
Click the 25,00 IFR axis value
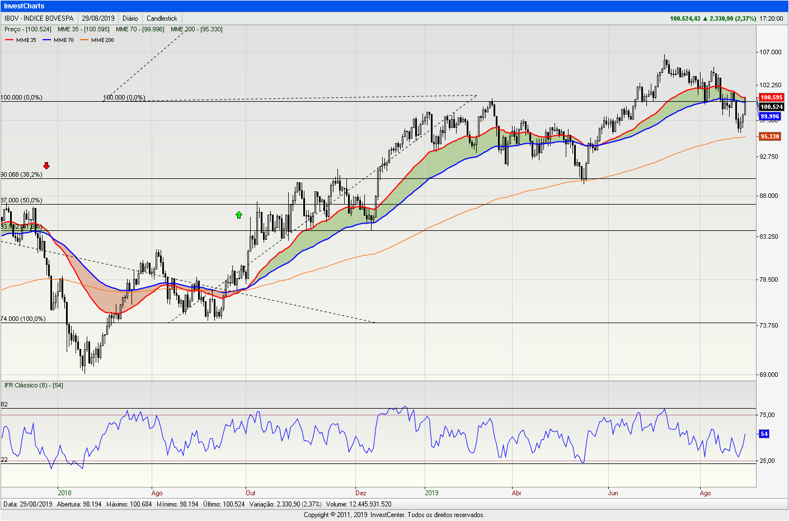point(767,461)
